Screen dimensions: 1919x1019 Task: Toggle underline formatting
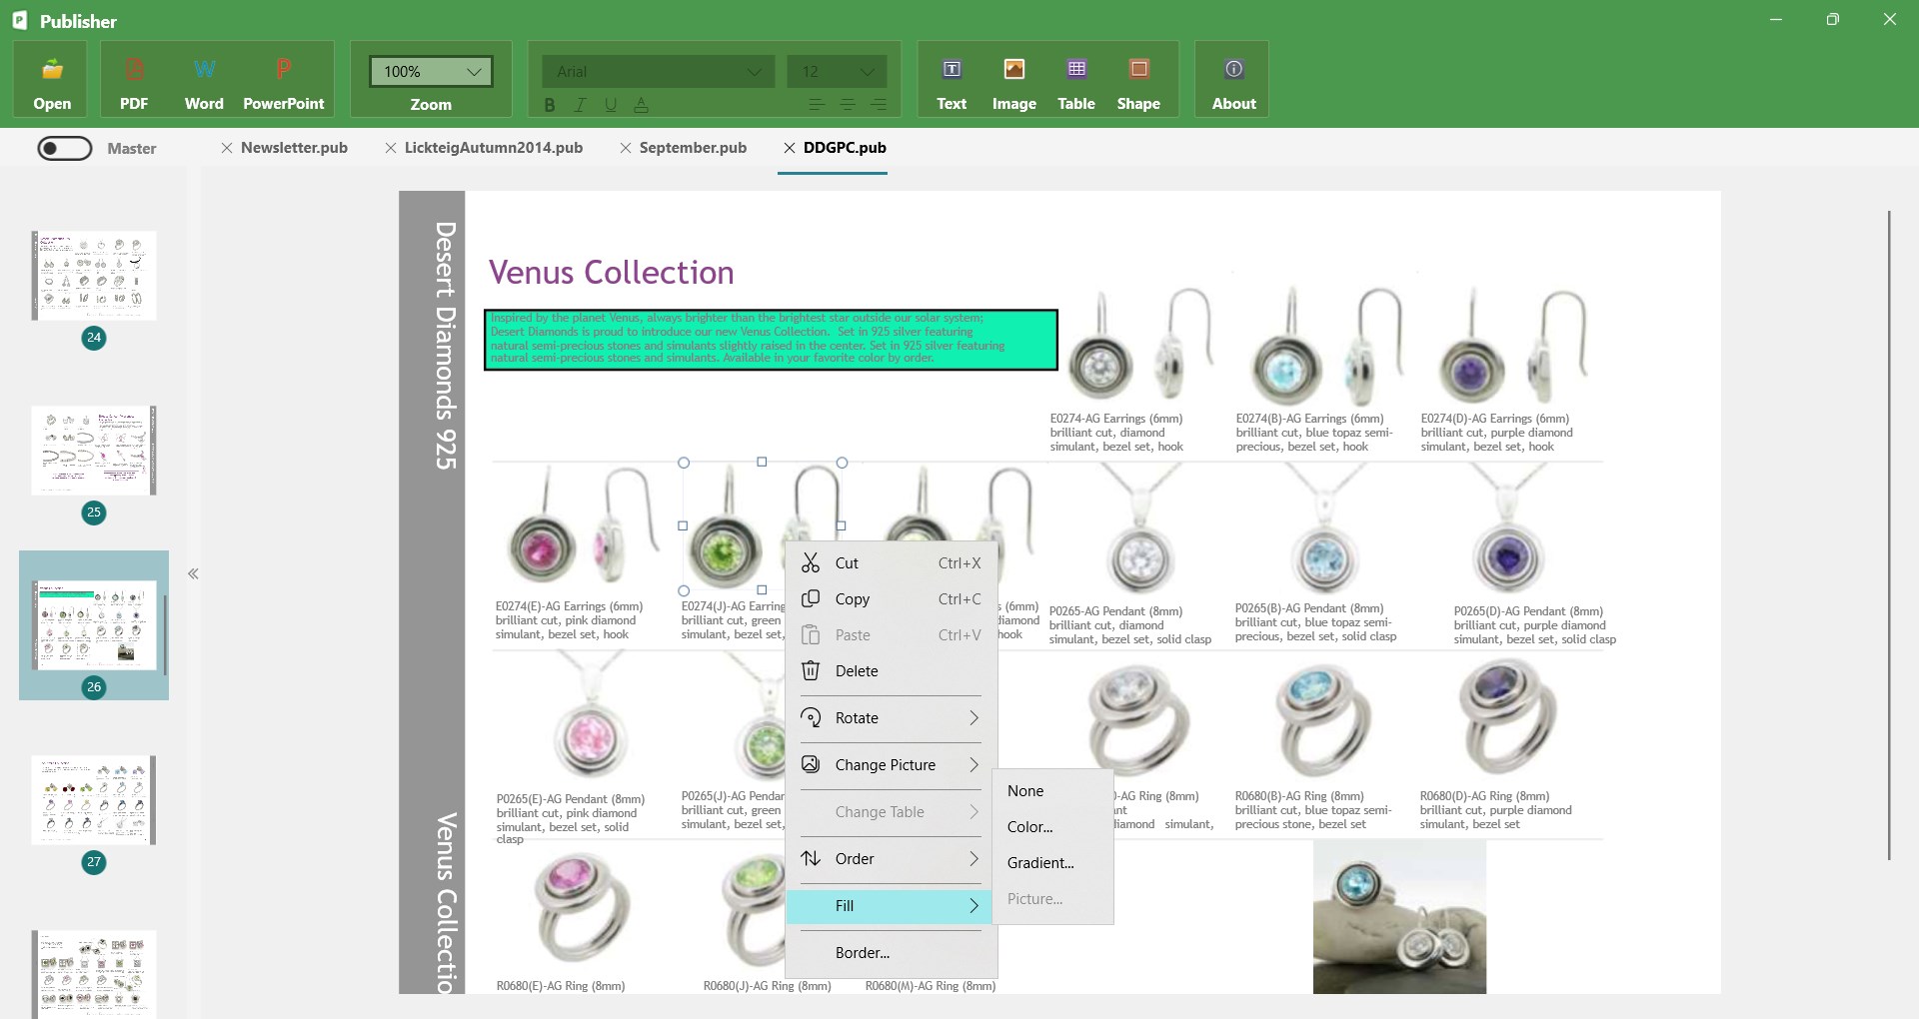coord(610,104)
